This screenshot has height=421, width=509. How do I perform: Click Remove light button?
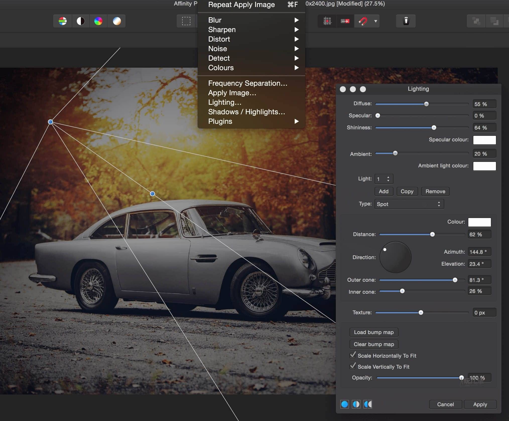[x=435, y=191]
